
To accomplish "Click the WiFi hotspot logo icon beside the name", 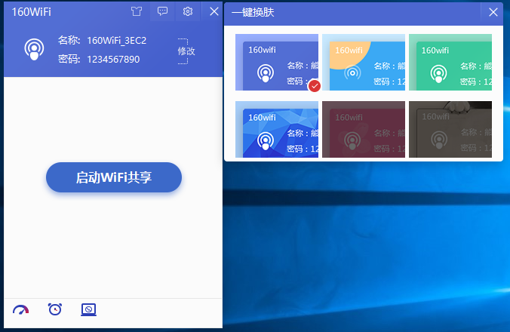I will [x=34, y=50].
